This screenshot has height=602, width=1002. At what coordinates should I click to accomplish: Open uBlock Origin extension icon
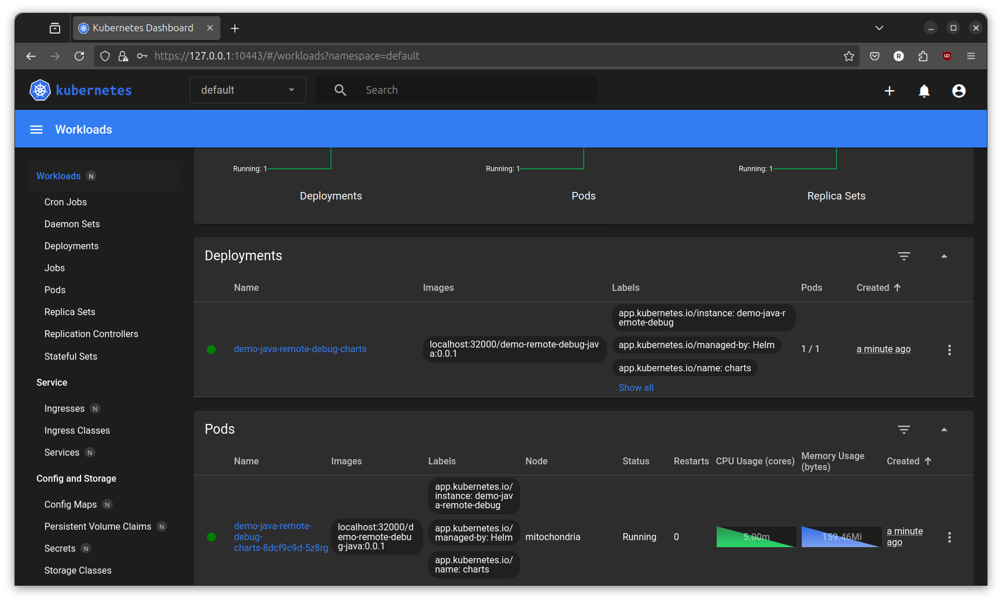point(947,56)
